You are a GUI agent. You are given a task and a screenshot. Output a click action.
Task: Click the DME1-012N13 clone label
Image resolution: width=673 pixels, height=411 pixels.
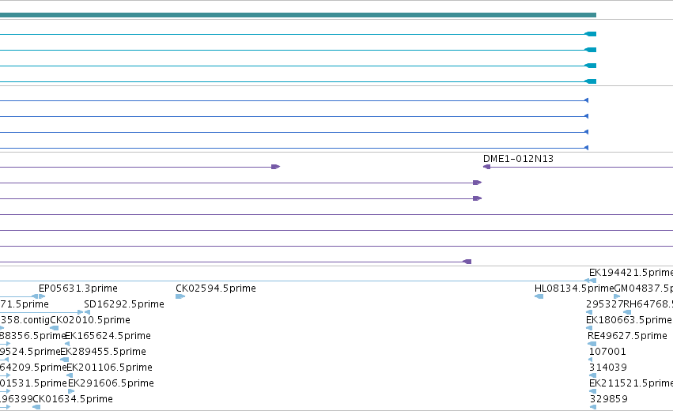click(518, 159)
